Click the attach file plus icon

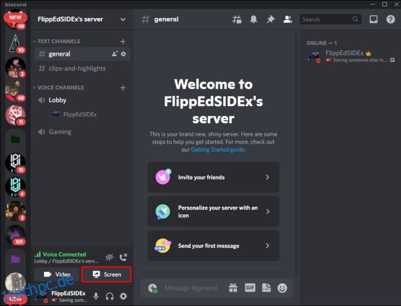[x=153, y=288]
